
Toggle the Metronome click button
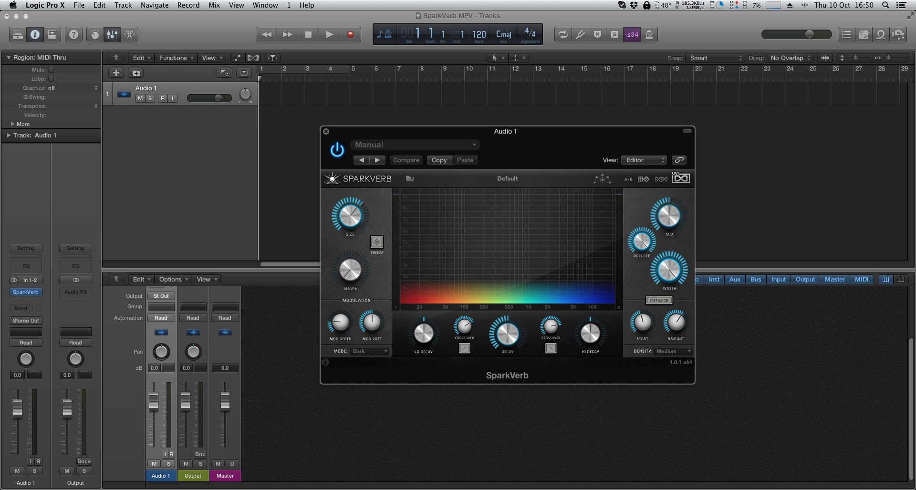click(649, 34)
